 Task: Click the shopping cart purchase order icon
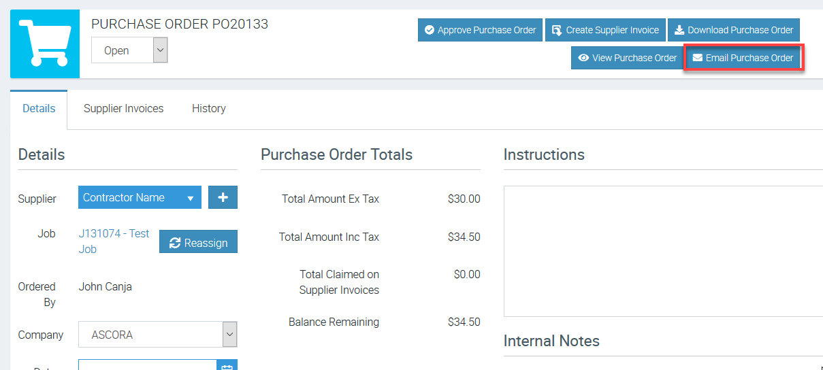pyautogui.click(x=45, y=44)
